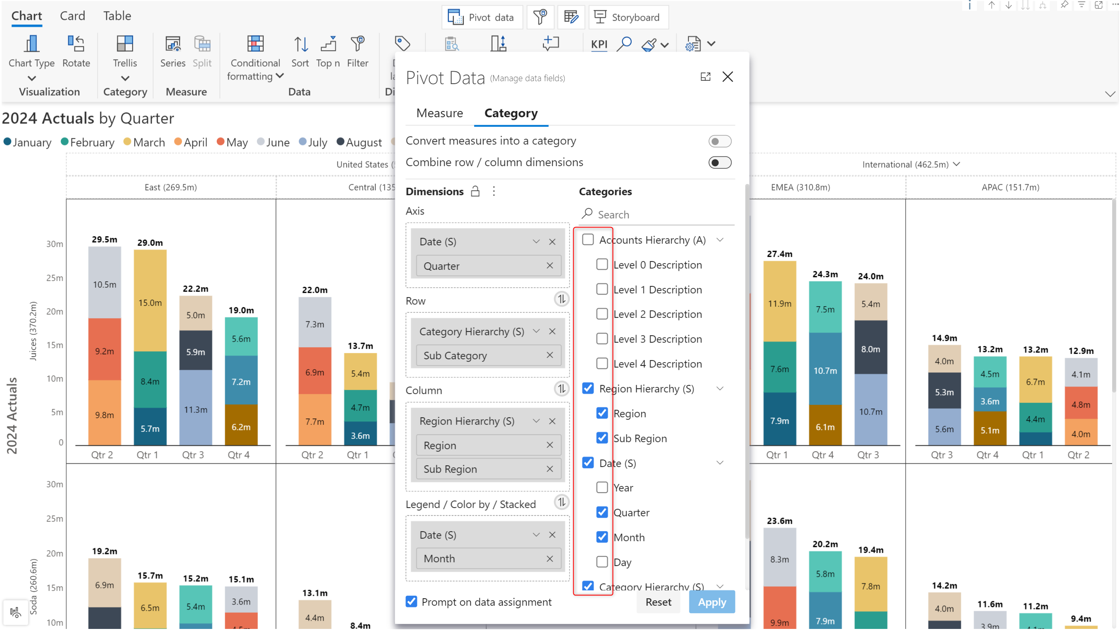Click the document settings gear icon
The image size is (1120, 631).
click(693, 44)
